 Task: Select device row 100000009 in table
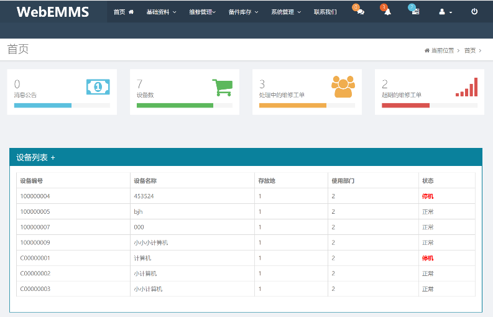[35, 242]
